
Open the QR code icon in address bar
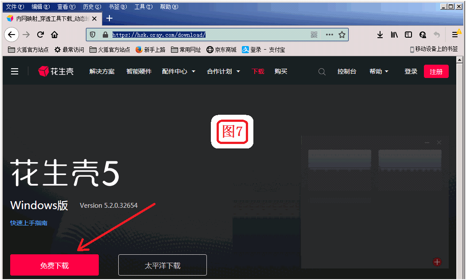[314, 35]
